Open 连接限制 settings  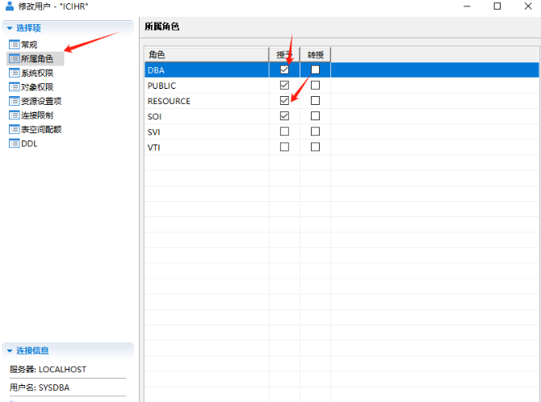click(37, 115)
